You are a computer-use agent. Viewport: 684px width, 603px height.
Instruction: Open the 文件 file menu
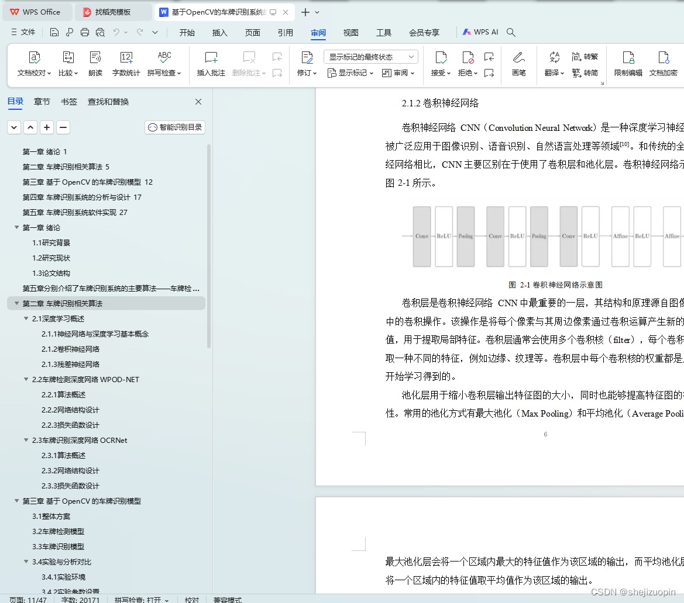[x=23, y=32]
